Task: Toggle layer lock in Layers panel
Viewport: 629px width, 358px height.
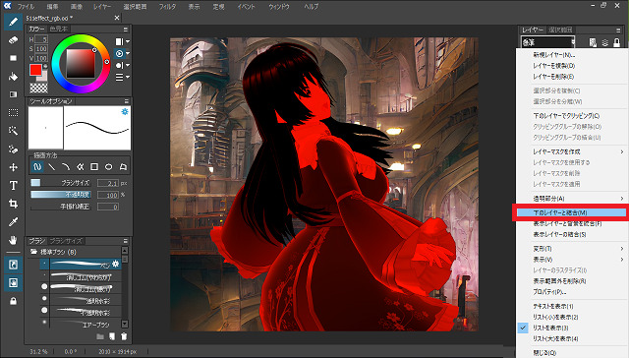Action: (617, 42)
